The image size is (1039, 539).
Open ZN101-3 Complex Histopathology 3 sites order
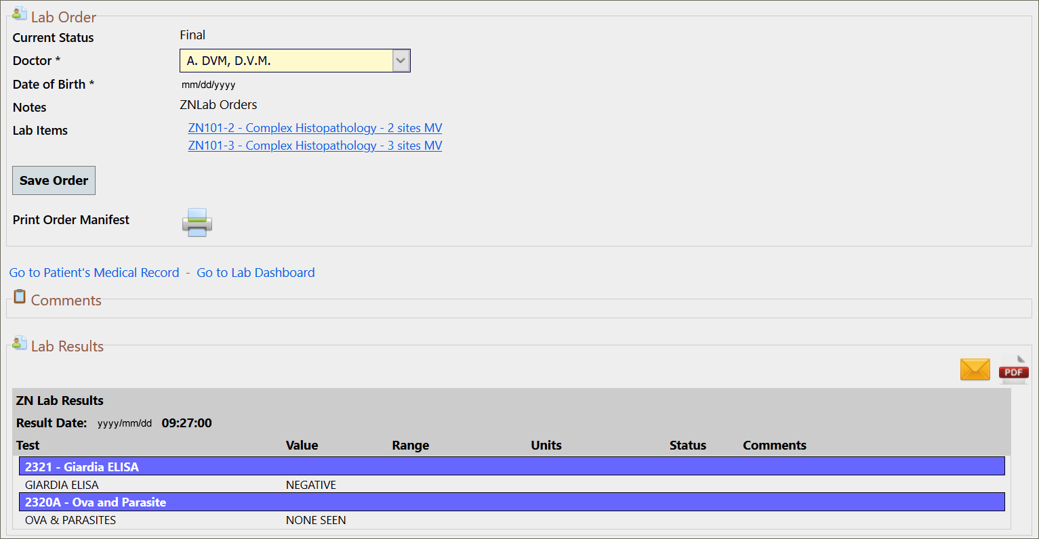(314, 145)
